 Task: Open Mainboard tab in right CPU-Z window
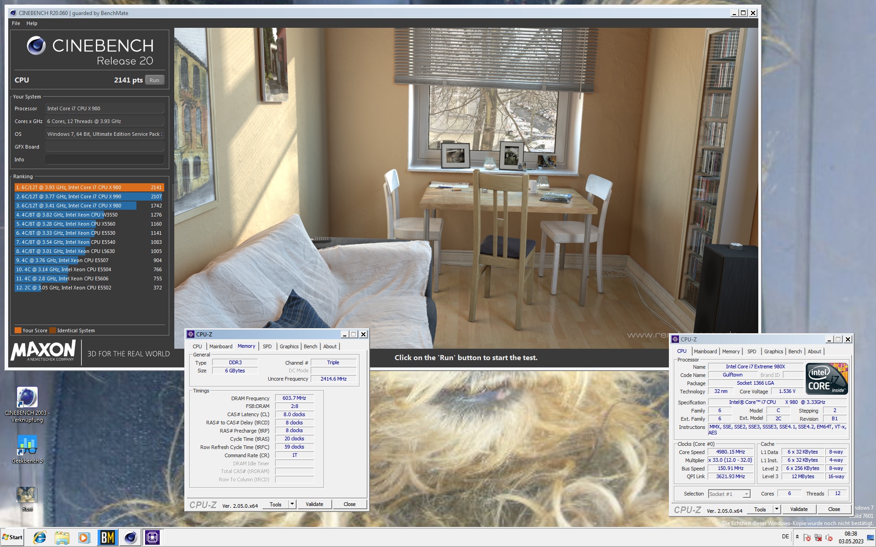[x=705, y=351]
